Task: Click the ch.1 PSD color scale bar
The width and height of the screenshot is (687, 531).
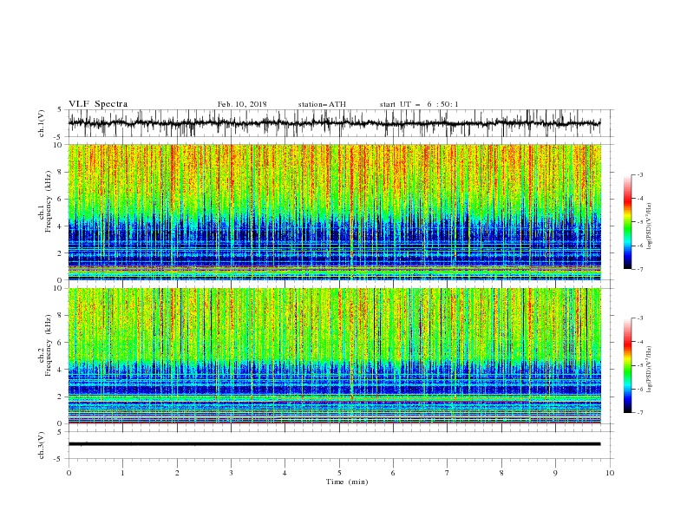Action: [x=627, y=222]
